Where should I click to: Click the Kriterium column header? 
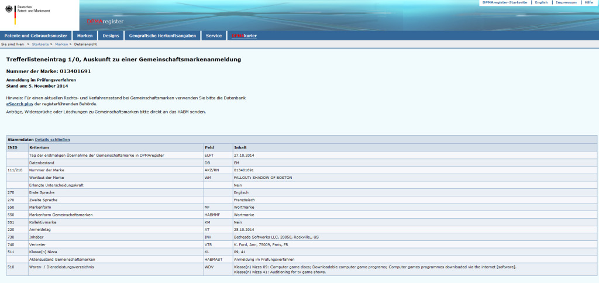coord(39,147)
